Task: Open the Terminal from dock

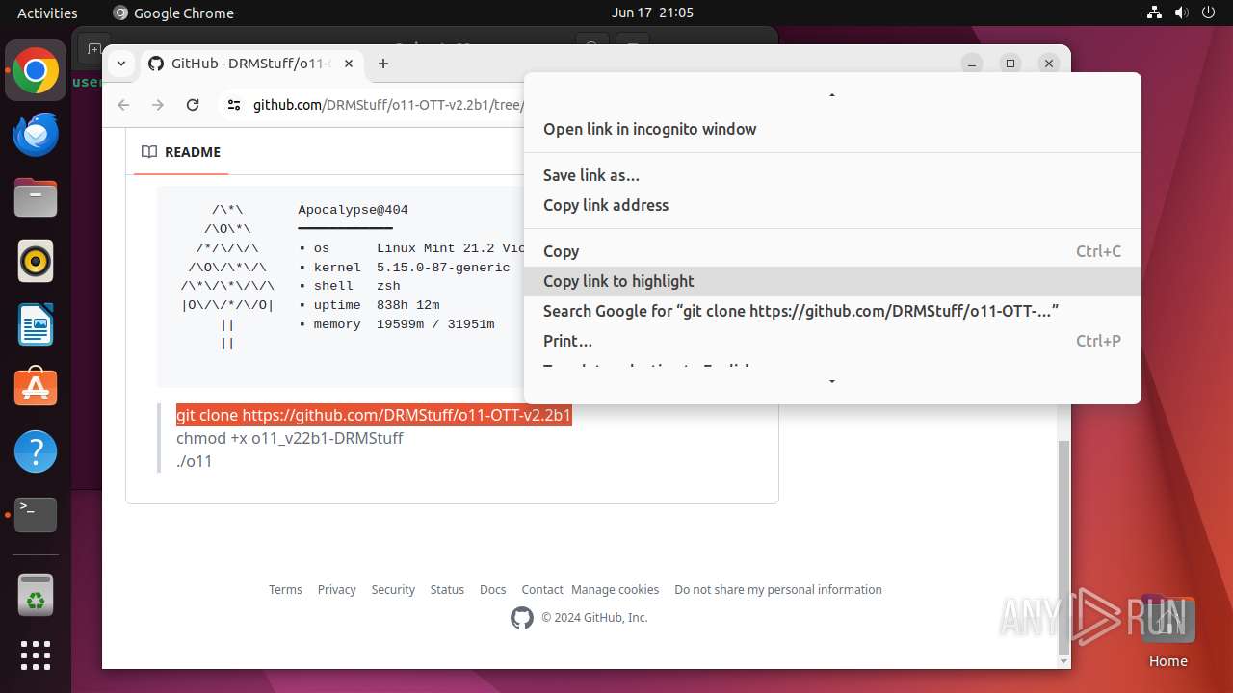Action: [x=36, y=515]
